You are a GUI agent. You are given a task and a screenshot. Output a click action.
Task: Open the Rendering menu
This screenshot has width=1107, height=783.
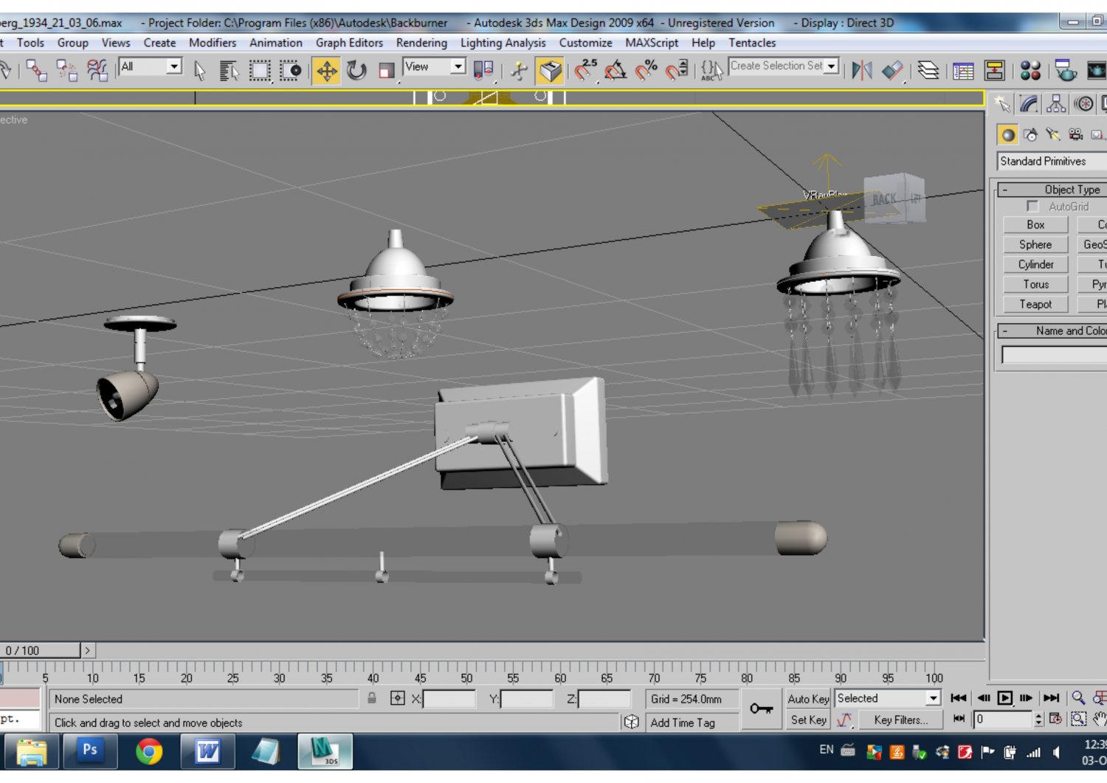(421, 43)
